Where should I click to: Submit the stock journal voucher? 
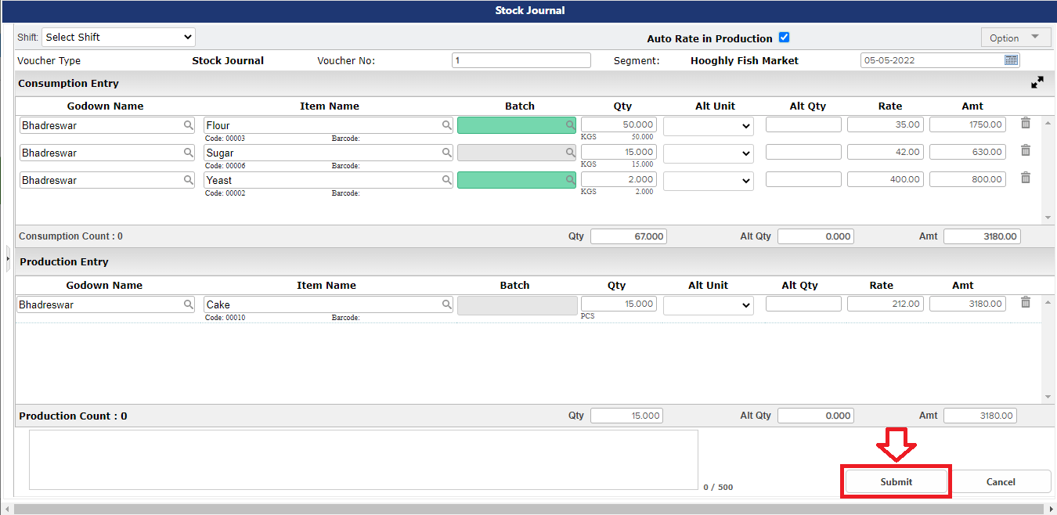point(896,481)
